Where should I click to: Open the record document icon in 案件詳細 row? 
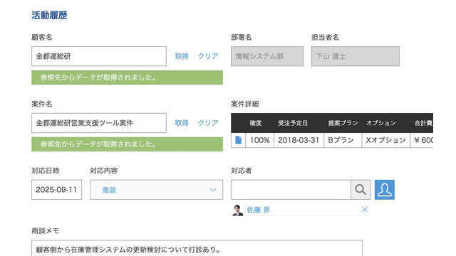pos(238,140)
